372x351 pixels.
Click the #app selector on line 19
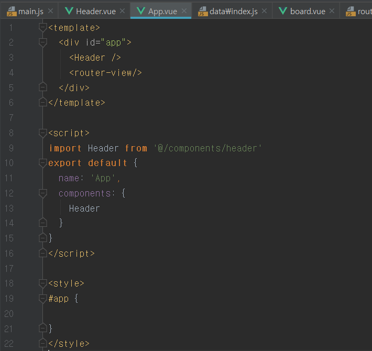click(x=59, y=299)
